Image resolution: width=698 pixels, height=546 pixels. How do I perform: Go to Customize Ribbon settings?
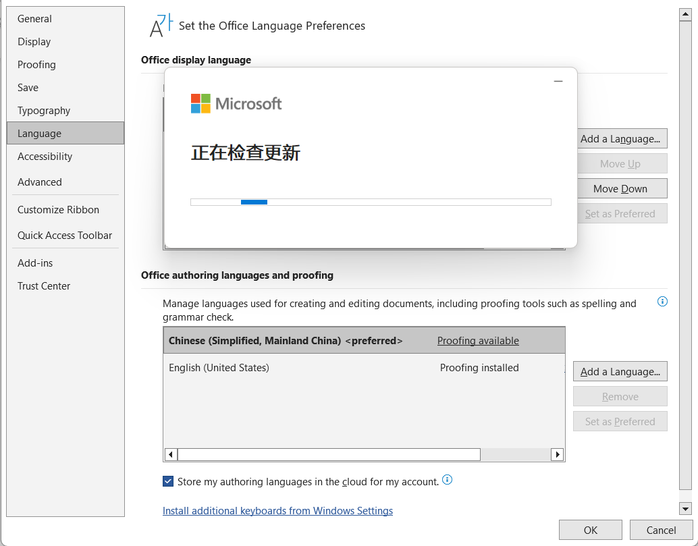pyautogui.click(x=58, y=210)
